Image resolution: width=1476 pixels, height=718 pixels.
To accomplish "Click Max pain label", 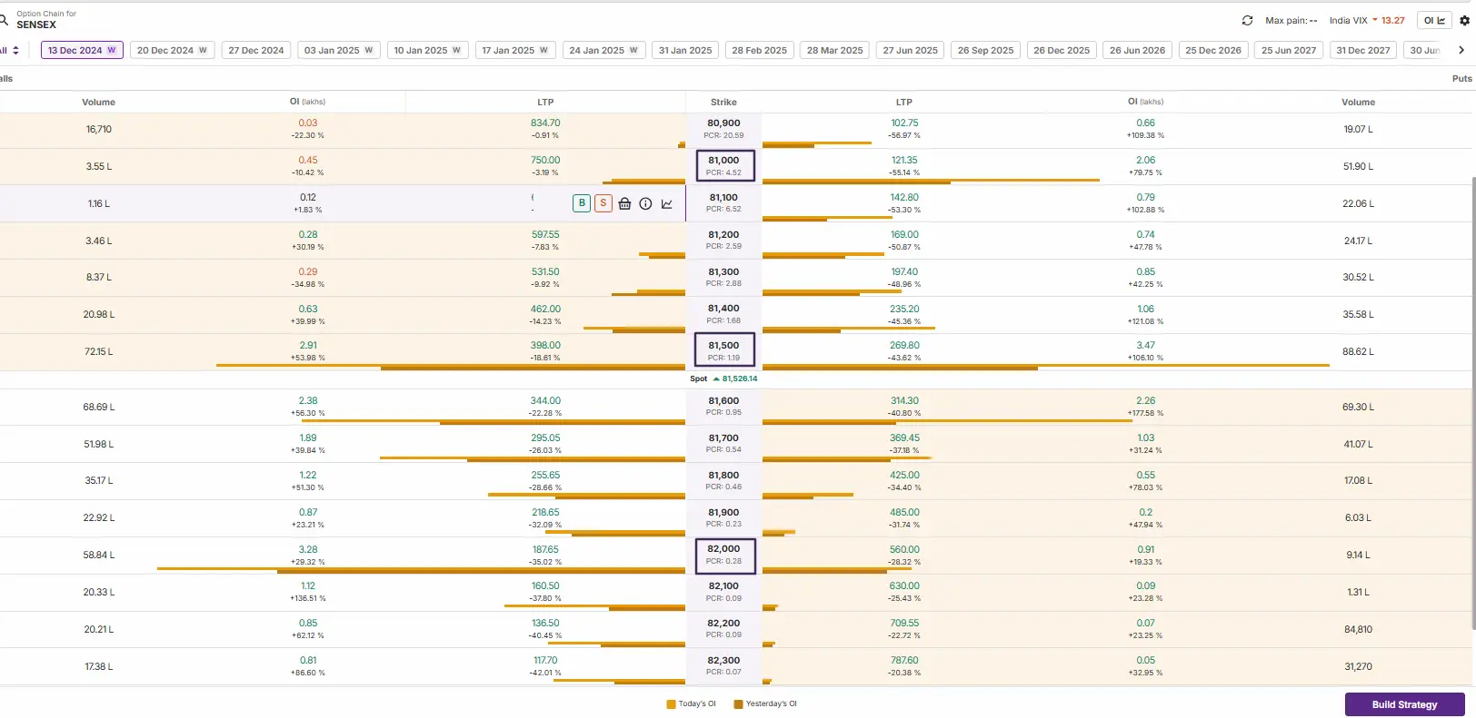I will 1291,20.
